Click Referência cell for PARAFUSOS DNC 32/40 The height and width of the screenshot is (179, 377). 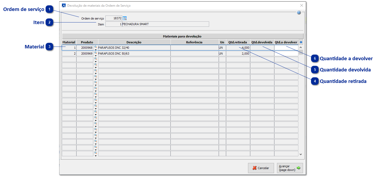point(194,48)
